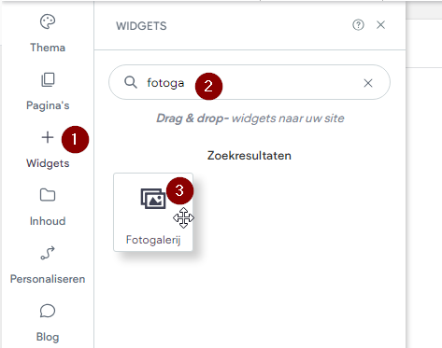Click into the widget search field
442x348 pixels.
[x=250, y=82]
